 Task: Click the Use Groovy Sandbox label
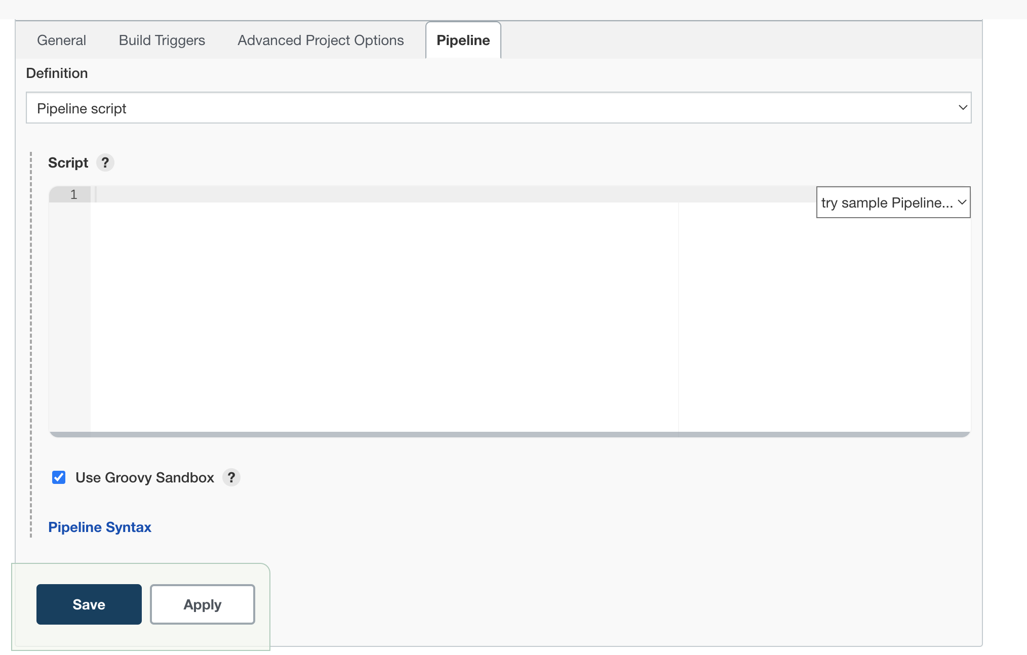coord(145,477)
